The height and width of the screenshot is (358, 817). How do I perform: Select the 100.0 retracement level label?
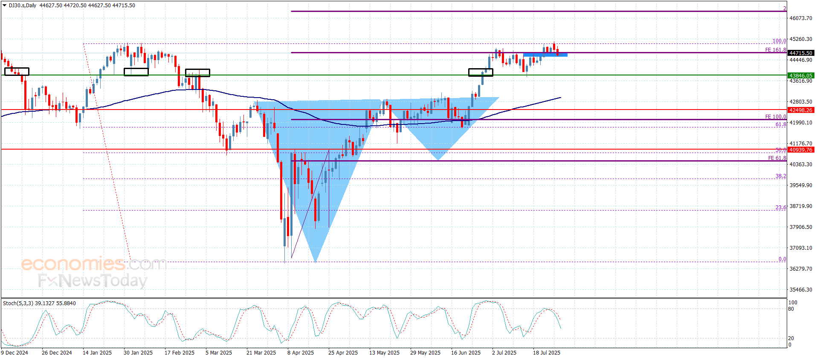(x=779, y=41)
